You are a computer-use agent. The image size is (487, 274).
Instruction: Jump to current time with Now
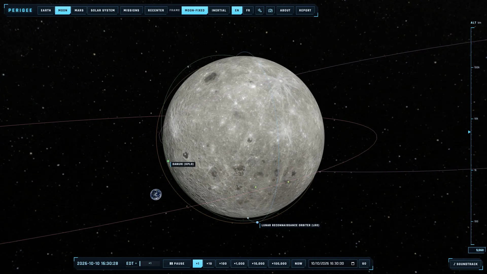point(299,264)
